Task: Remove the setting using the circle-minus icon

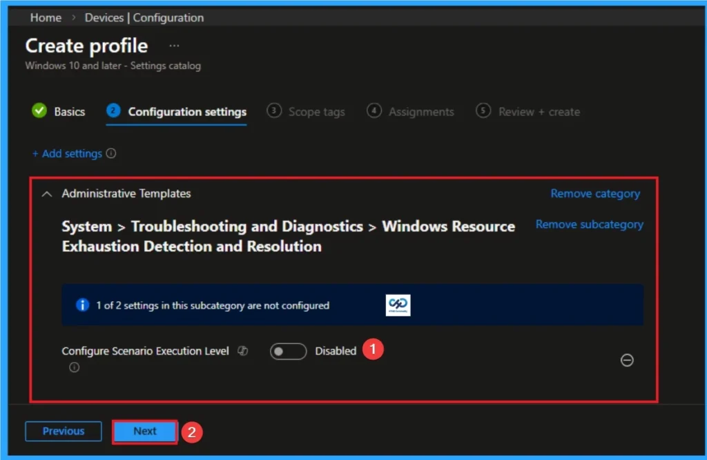Action: [627, 360]
